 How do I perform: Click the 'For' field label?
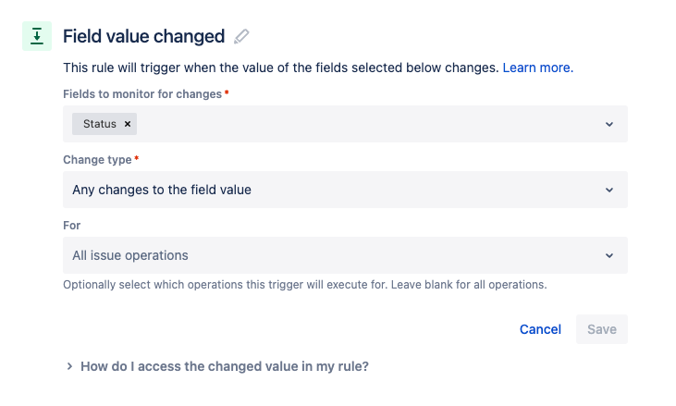tap(71, 226)
